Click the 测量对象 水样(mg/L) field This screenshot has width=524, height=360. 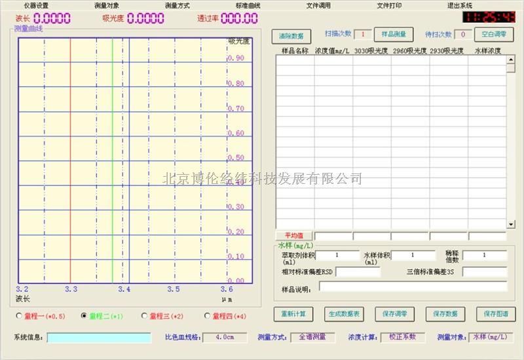pyautogui.click(x=491, y=337)
